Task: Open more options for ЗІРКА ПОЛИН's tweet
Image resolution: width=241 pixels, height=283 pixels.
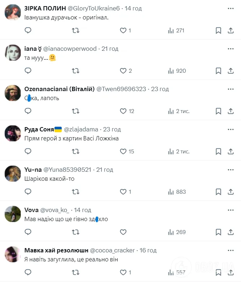Action: click(231, 9)
